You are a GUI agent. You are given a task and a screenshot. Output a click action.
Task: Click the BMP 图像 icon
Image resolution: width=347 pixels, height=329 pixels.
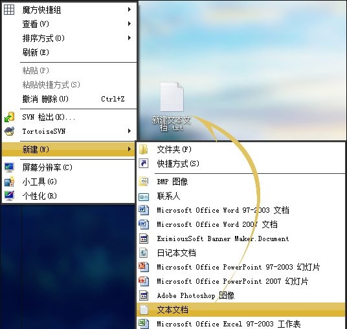tap(144, 182)
